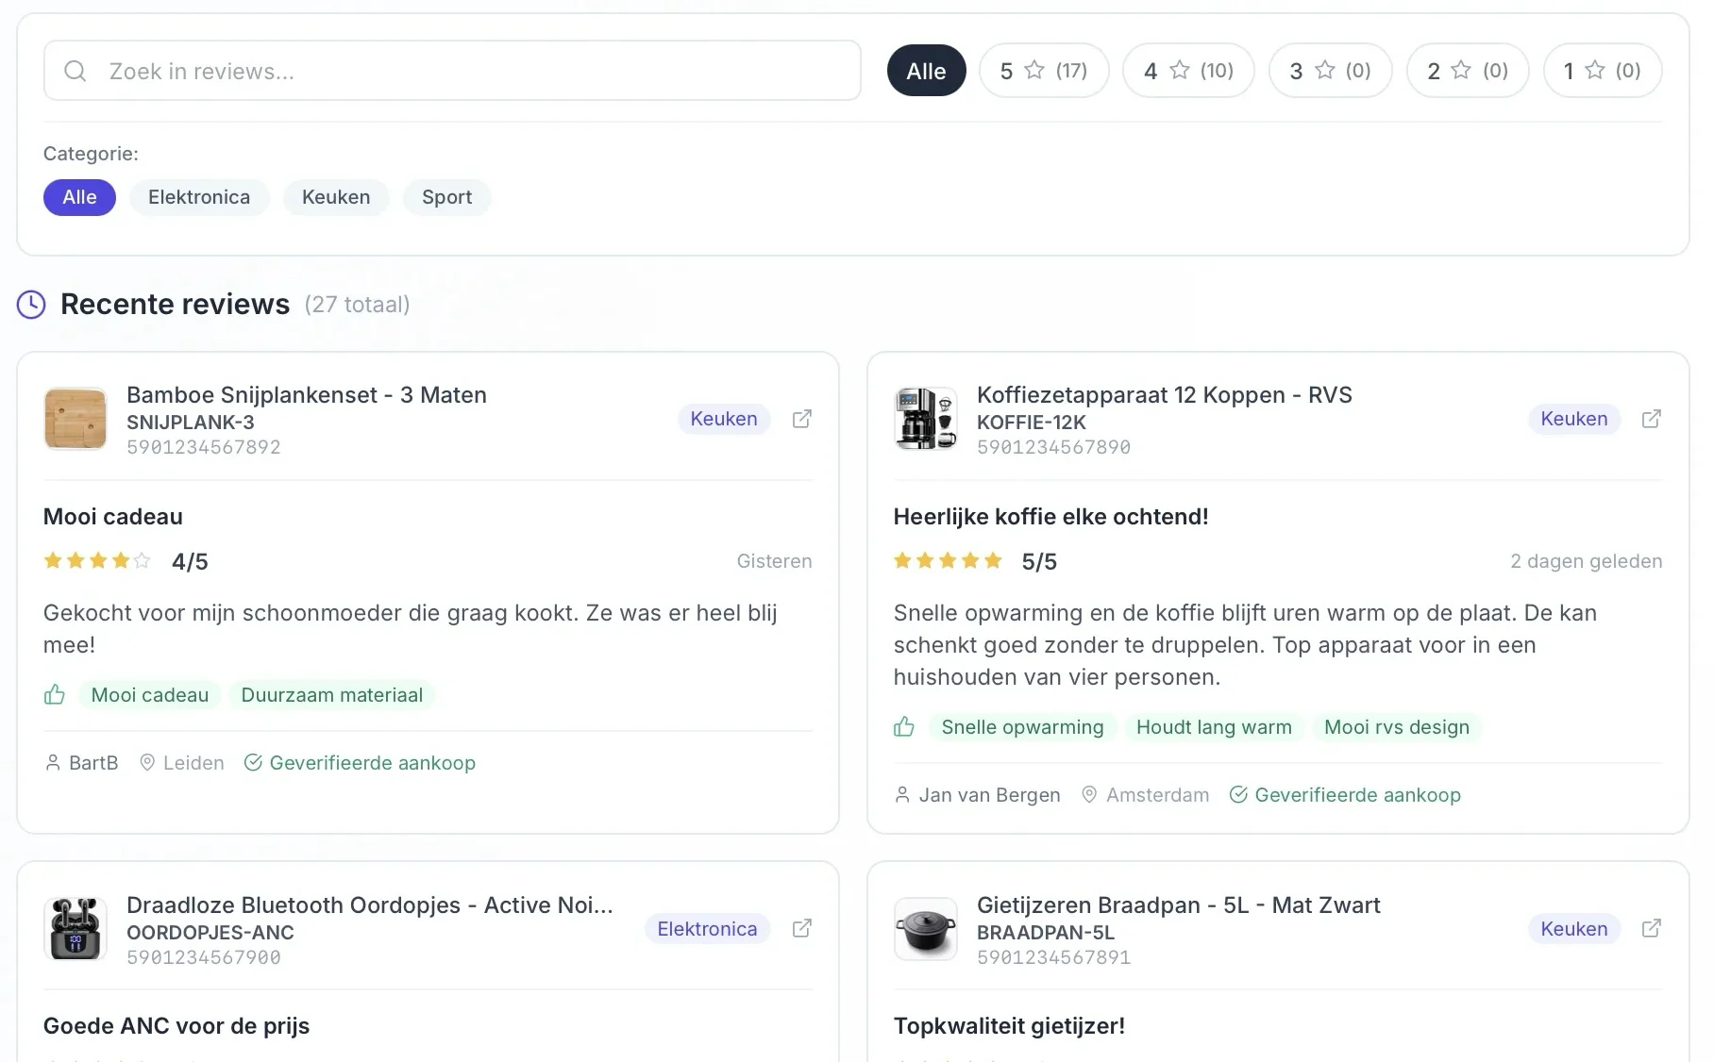Image resolution: width=1714 pixels, height=1062 pixels.
Task: Open the Draadloze Bluetooth Oordopjes thumbnail
Action: coord(76,929)
